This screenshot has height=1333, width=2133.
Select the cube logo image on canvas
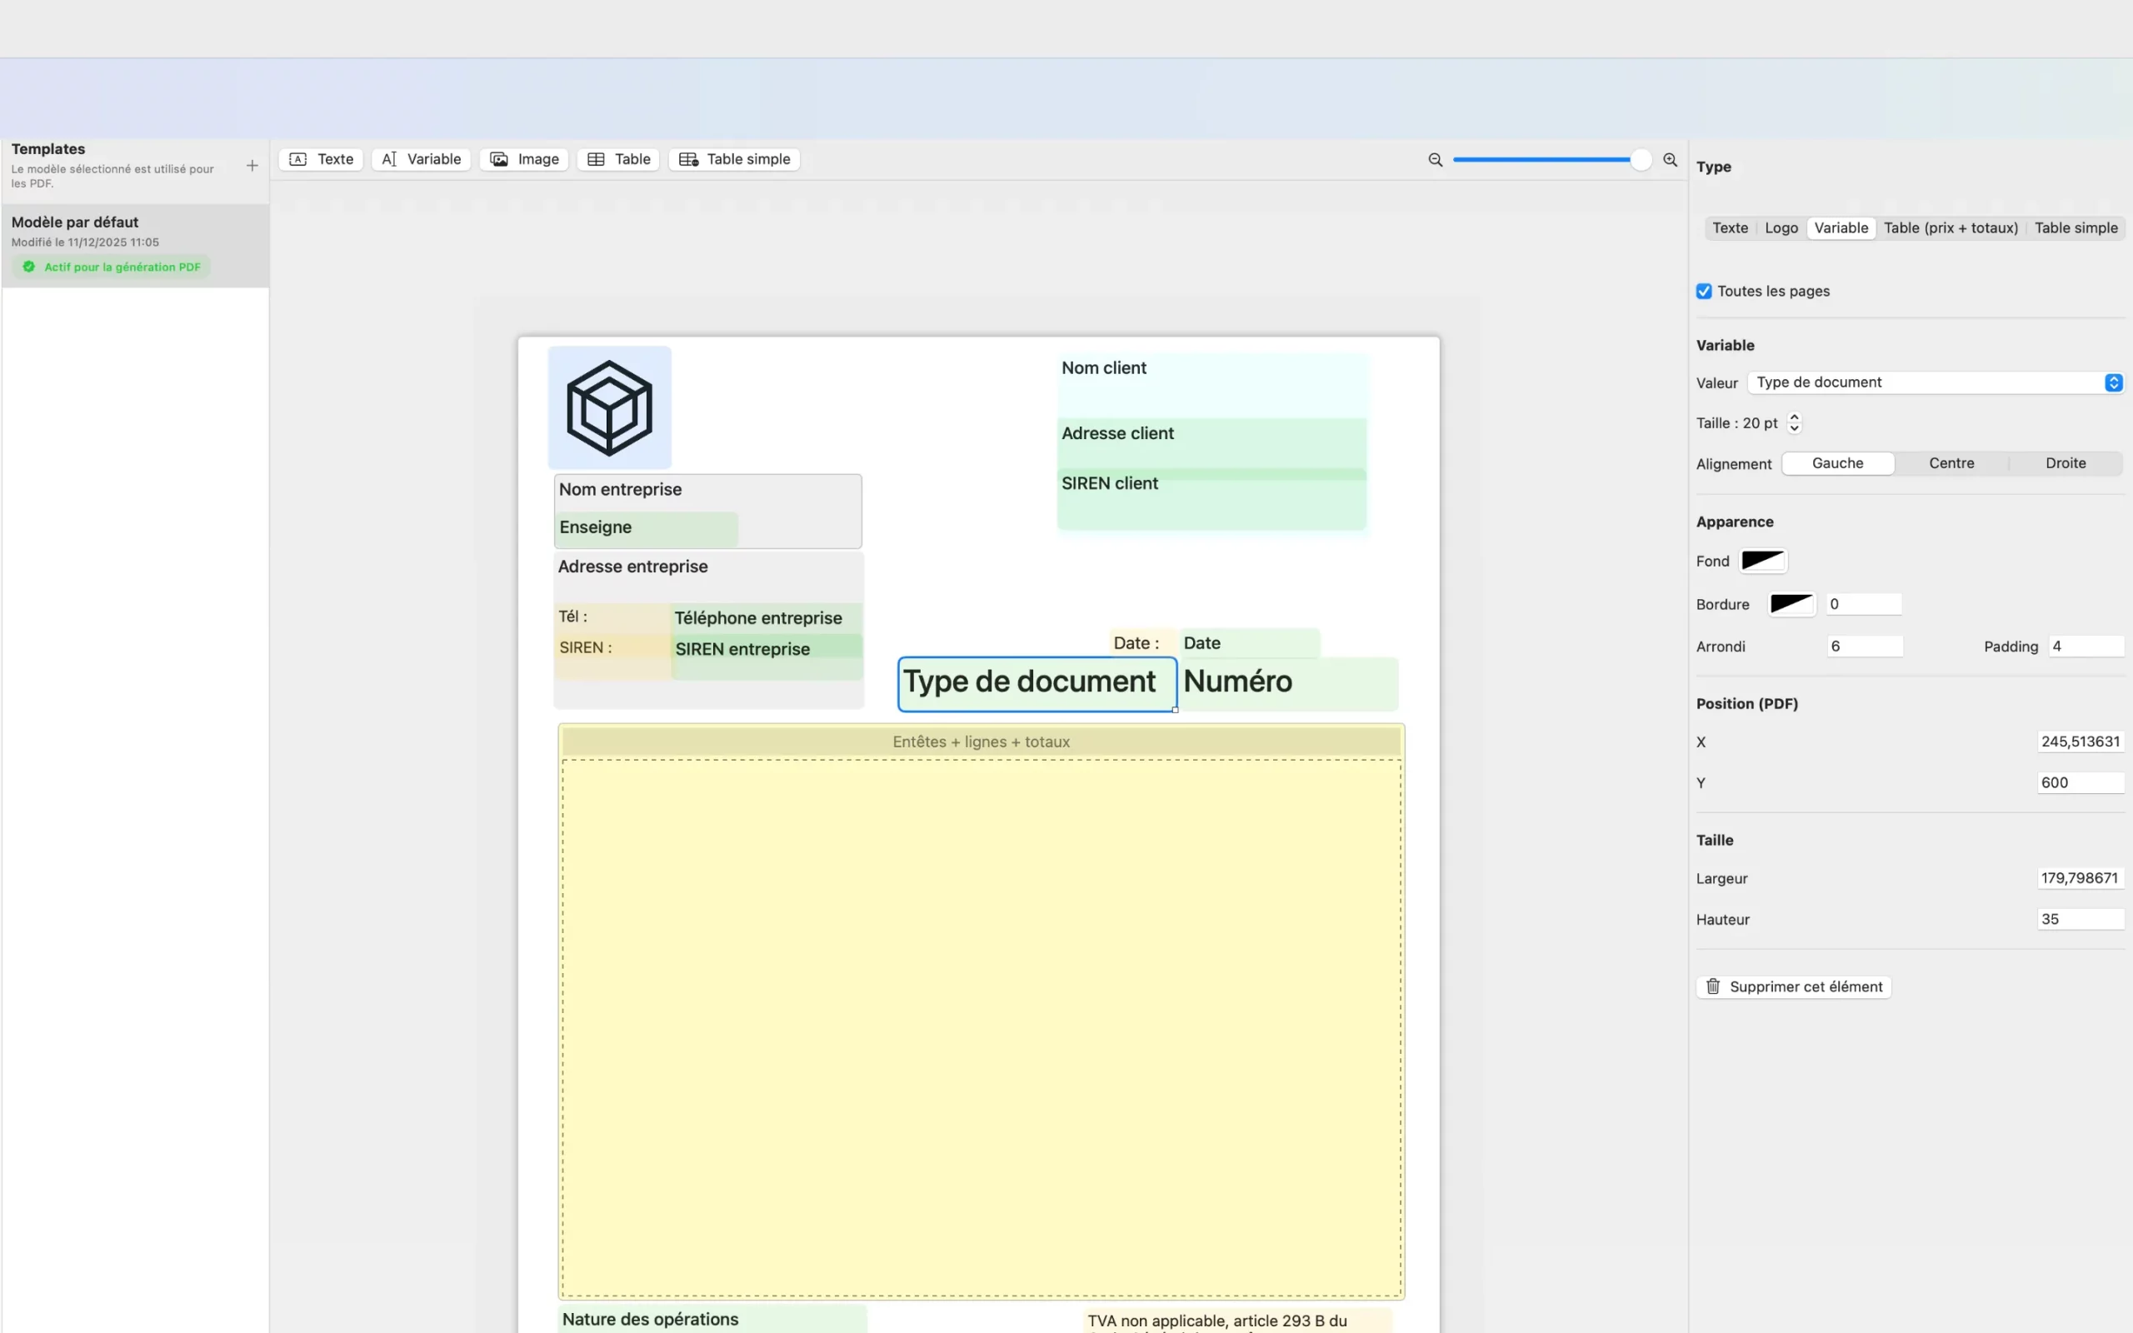[609, 407]
